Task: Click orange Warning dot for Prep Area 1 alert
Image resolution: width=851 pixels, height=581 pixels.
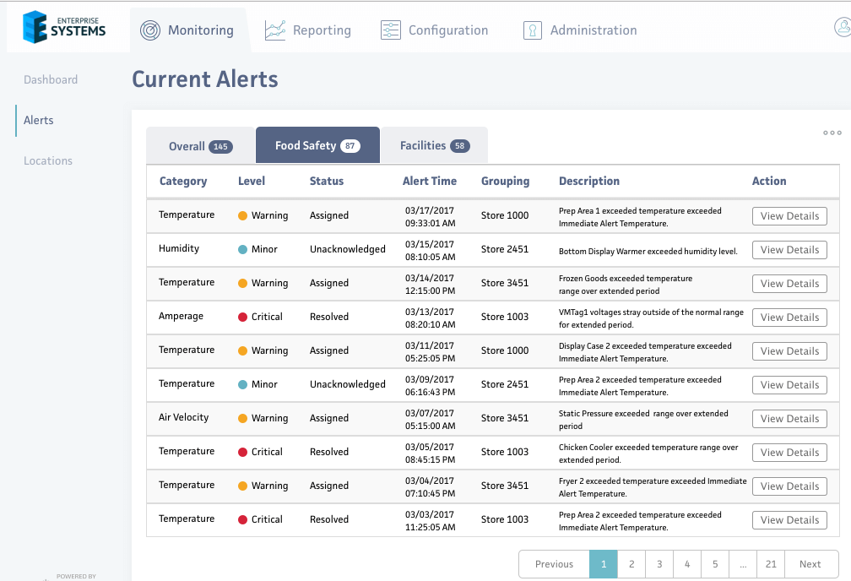Action: click(242, 215)
